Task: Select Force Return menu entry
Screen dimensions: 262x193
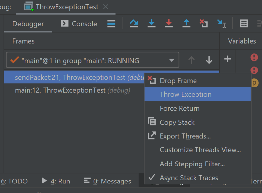Action: pyautogui.click(x=180, y=108)
